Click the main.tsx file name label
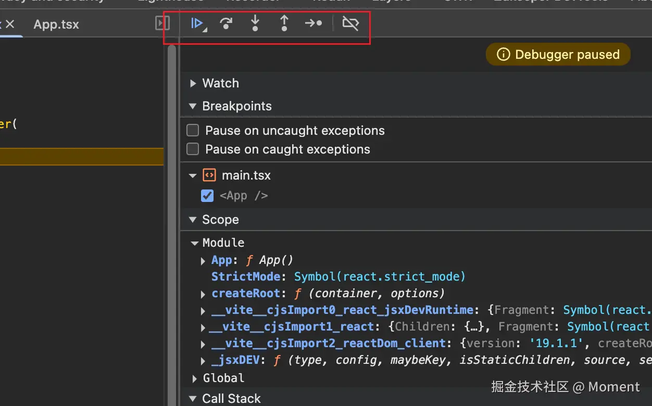Viewport: 652px width, 406px height. pyautogui.click(x=246, y=175)
